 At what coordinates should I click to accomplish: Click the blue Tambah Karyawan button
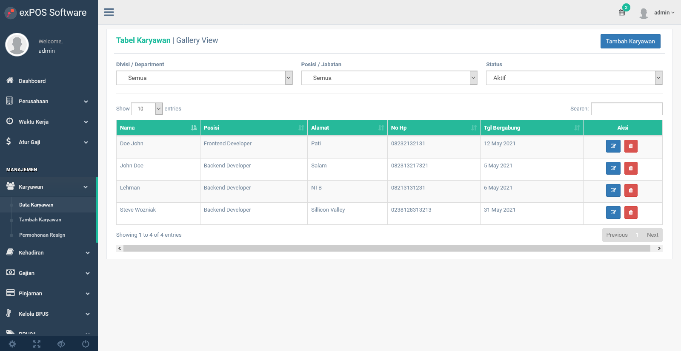click(x=630, y=41)
